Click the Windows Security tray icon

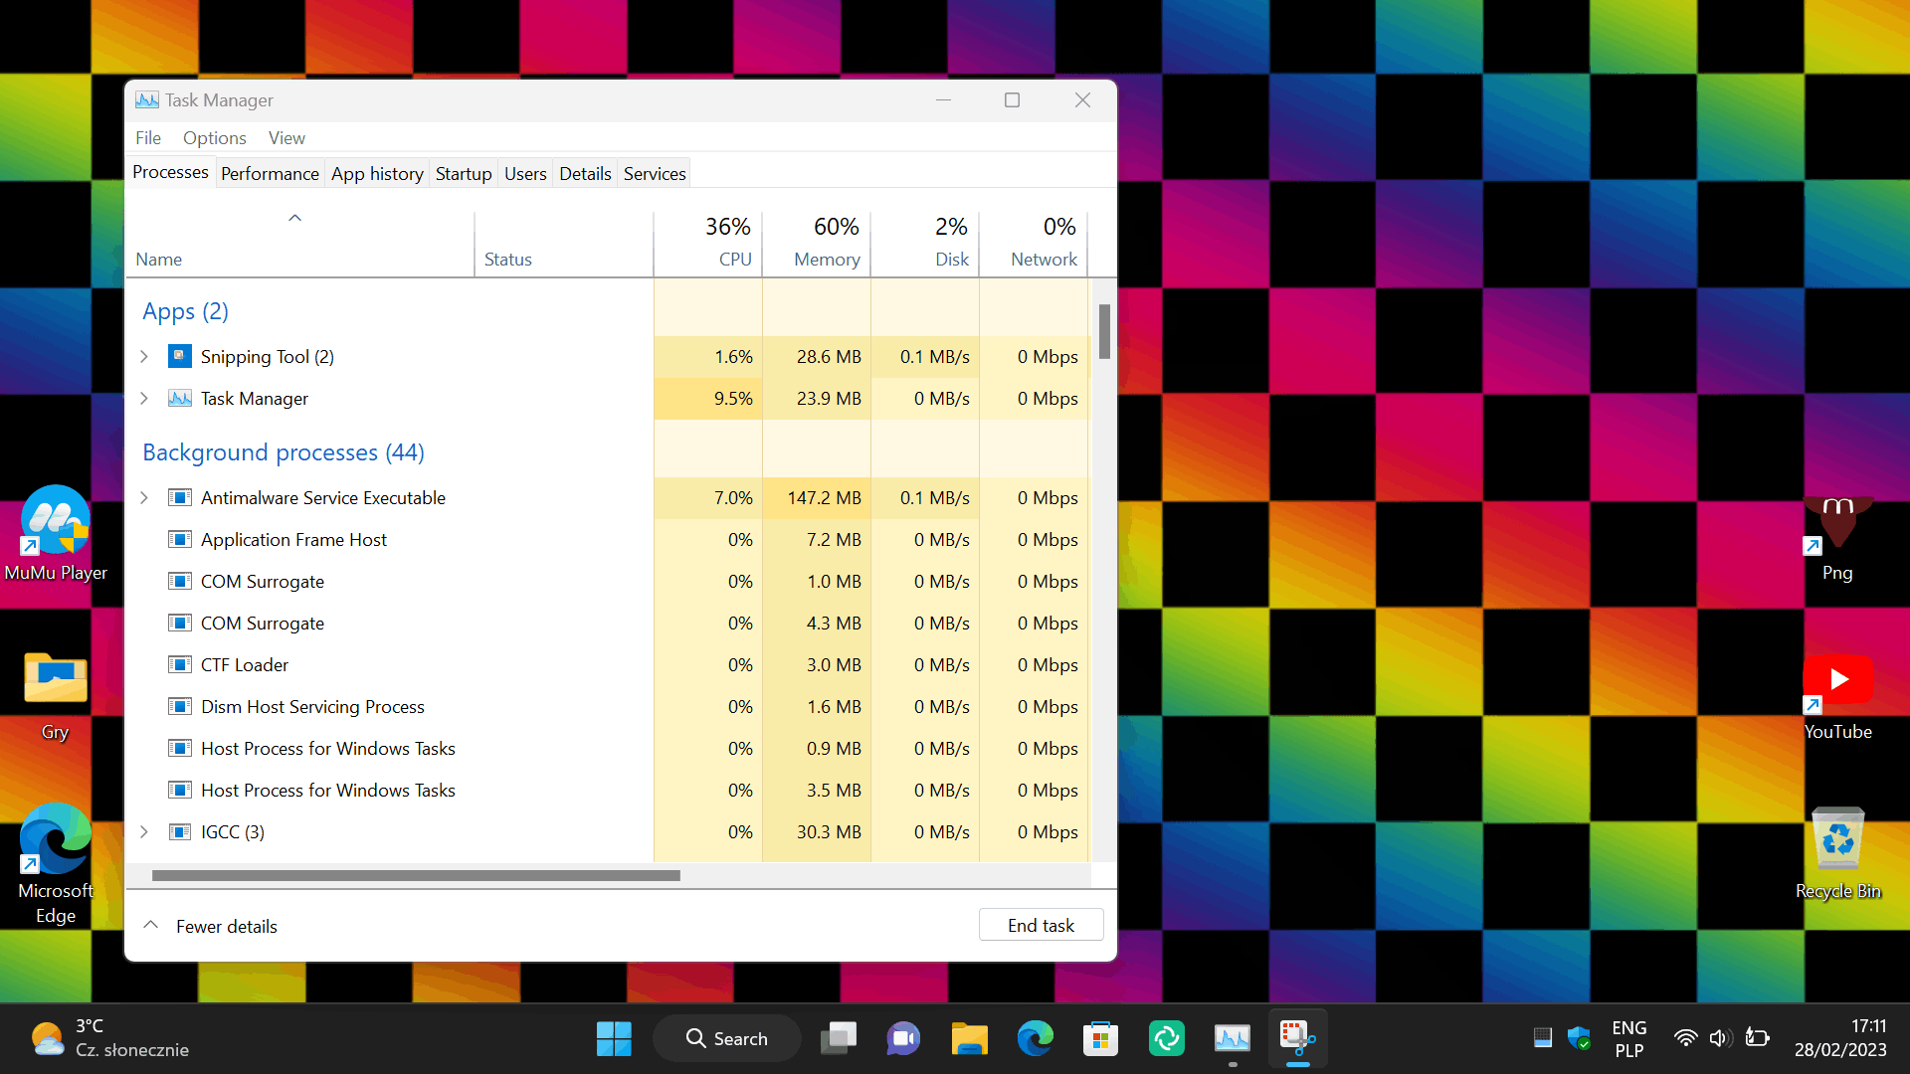[1579, 1038]
